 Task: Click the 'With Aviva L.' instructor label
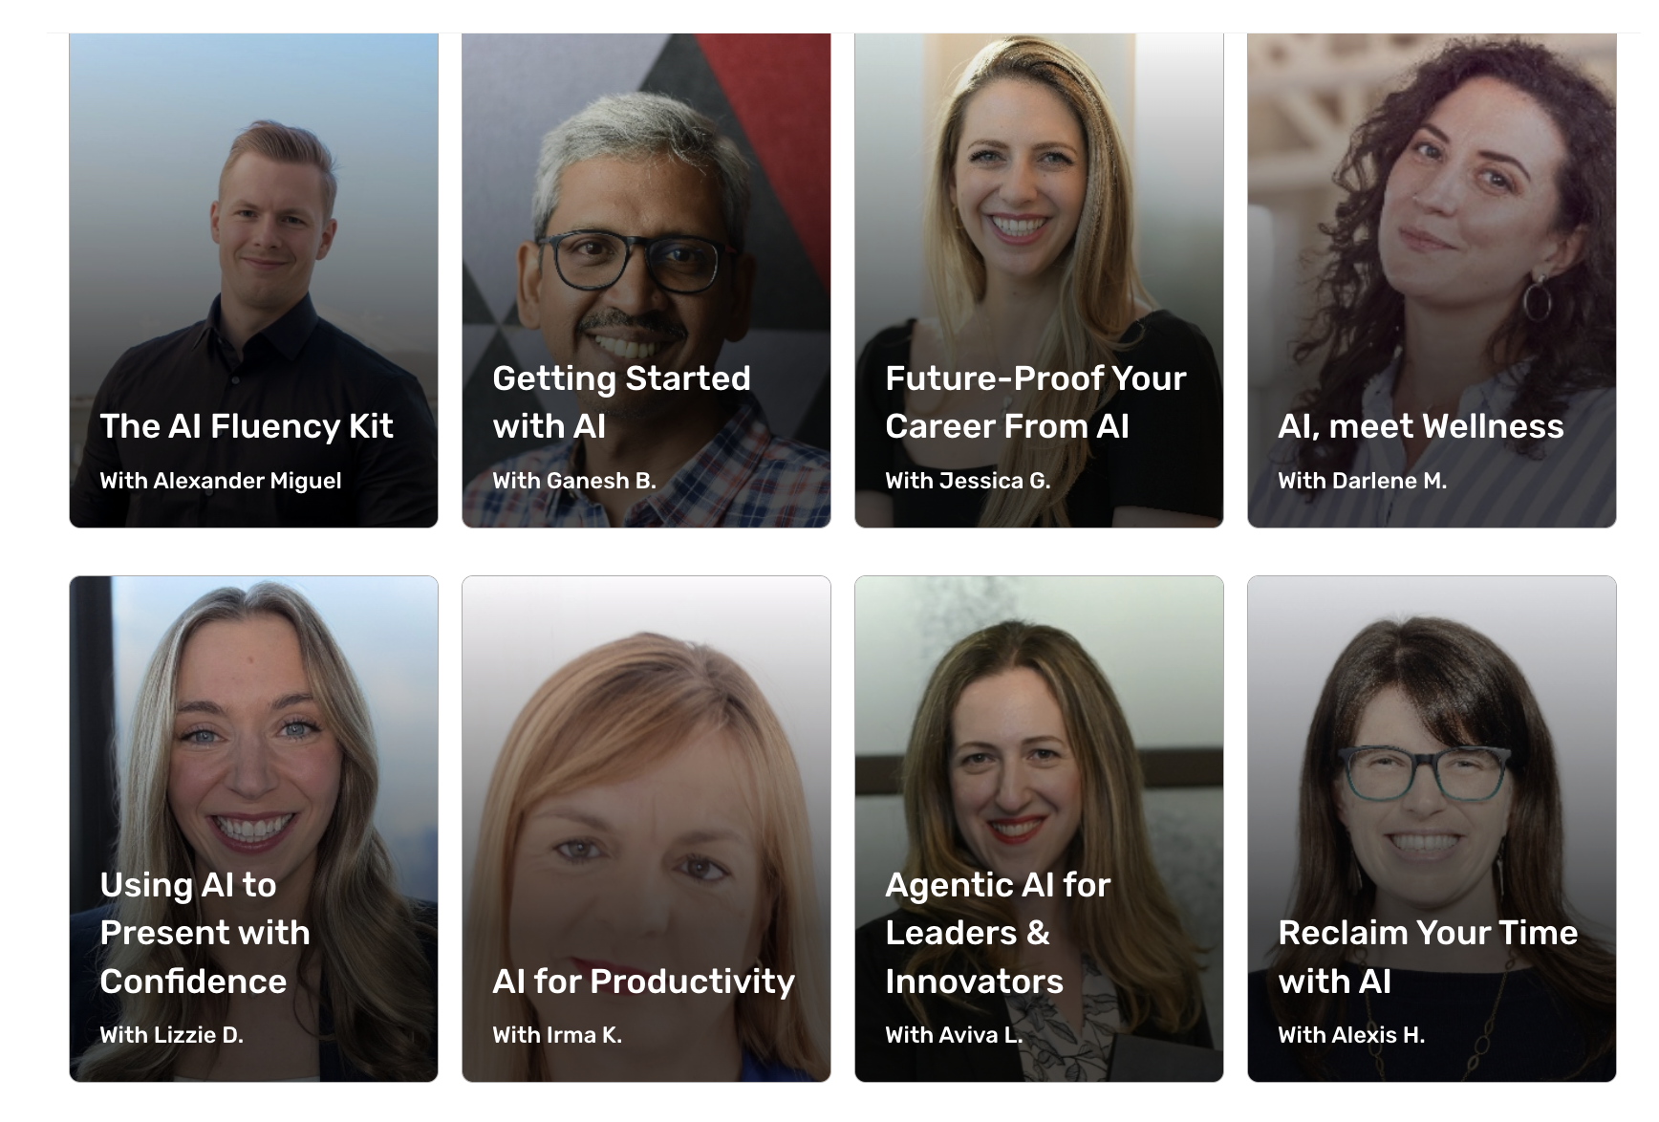[x=954, y=1035]
